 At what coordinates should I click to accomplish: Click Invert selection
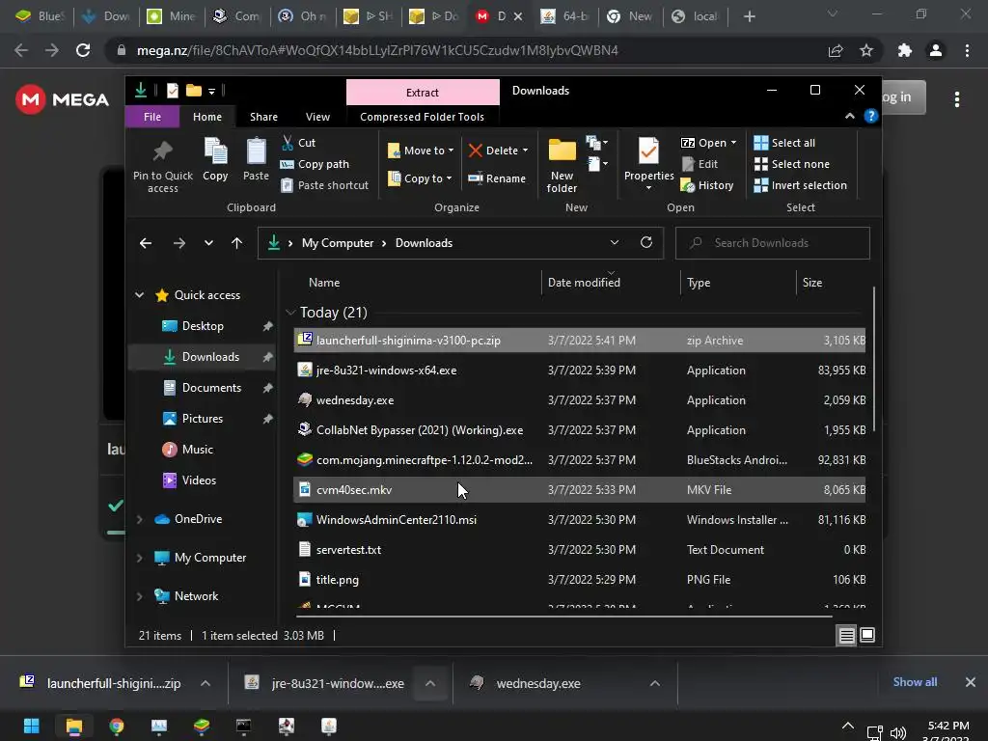(800, 185)
